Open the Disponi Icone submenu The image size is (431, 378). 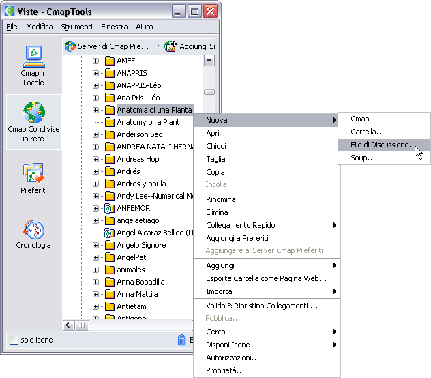tap(267, 345)
